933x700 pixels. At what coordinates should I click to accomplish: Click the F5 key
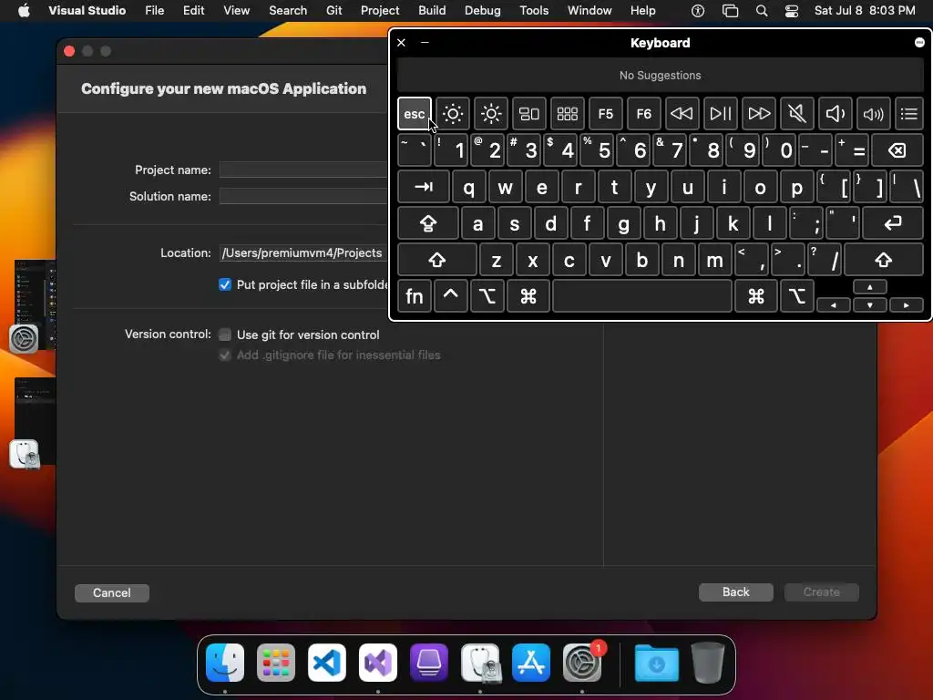pos(606,114)
